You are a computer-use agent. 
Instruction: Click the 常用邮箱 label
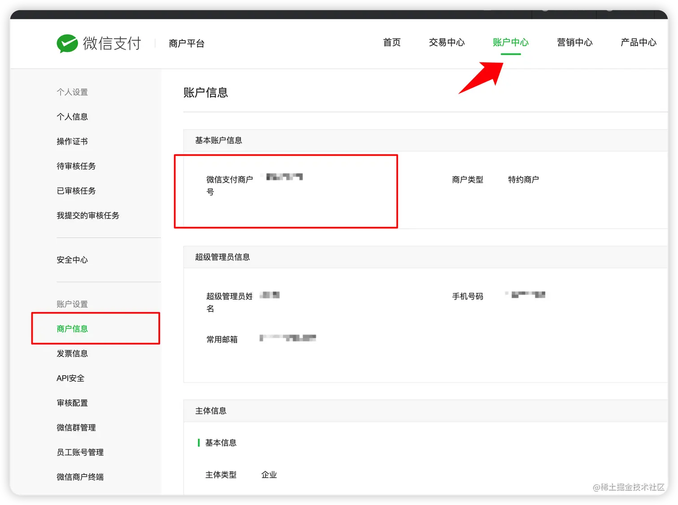[222, 340]
